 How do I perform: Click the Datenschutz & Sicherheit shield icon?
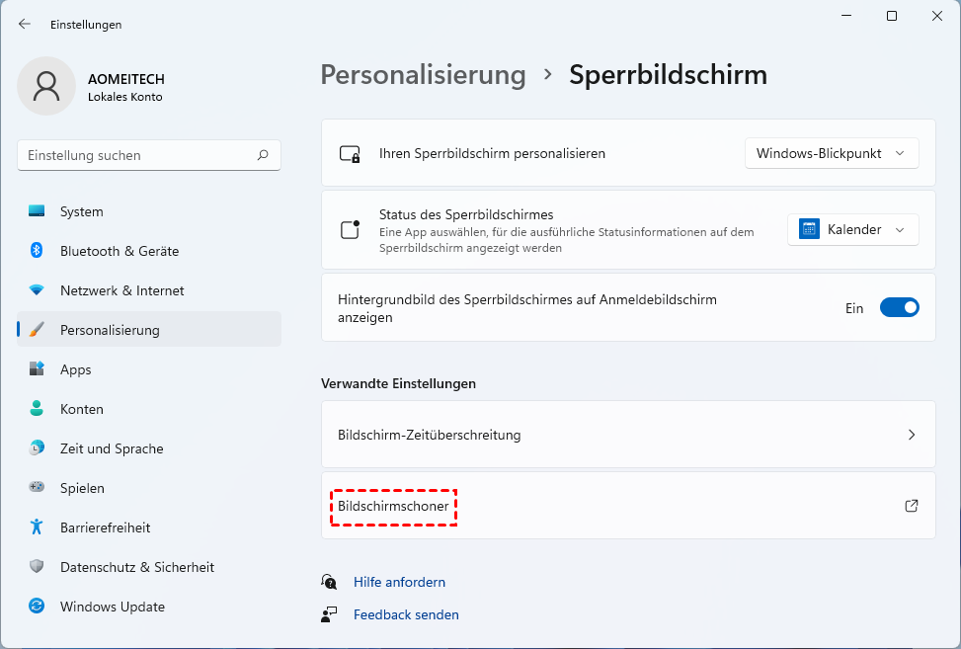[37, 567]
